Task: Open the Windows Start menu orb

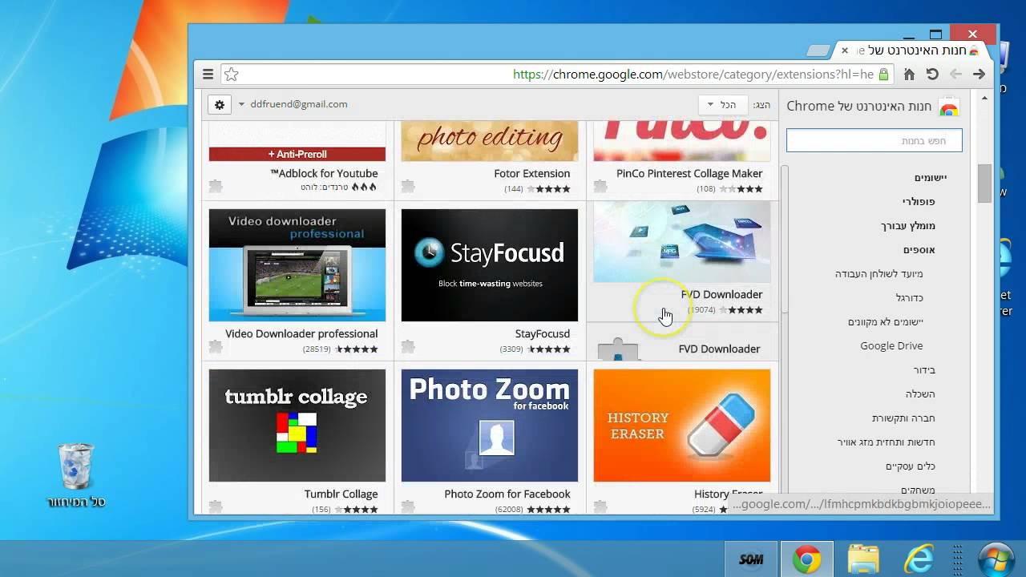Action: click(x=996, y=559)
